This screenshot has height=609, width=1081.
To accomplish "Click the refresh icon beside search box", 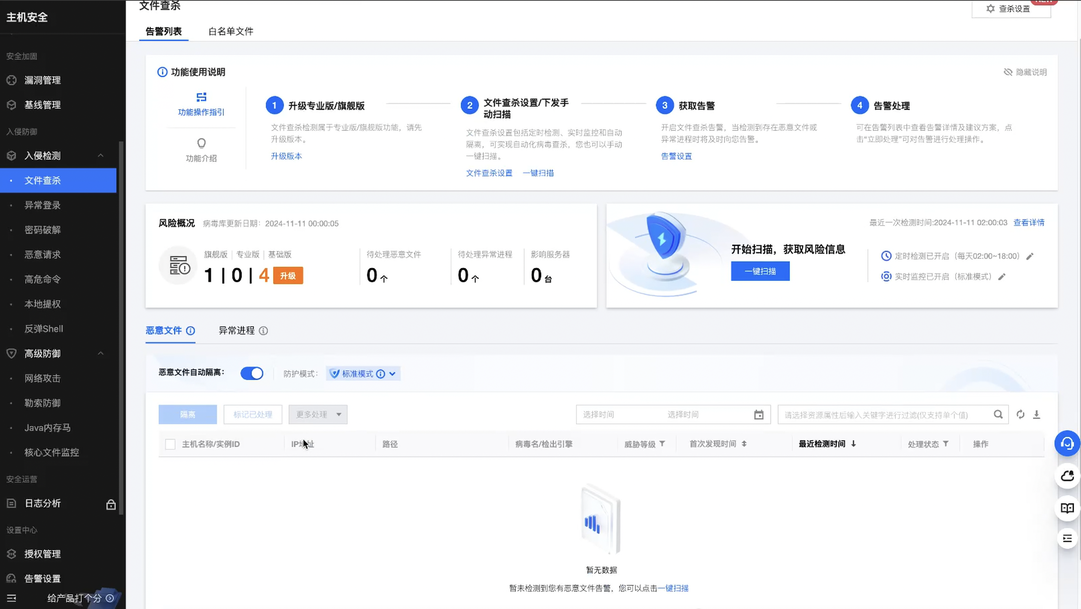I will [1020, 415].
